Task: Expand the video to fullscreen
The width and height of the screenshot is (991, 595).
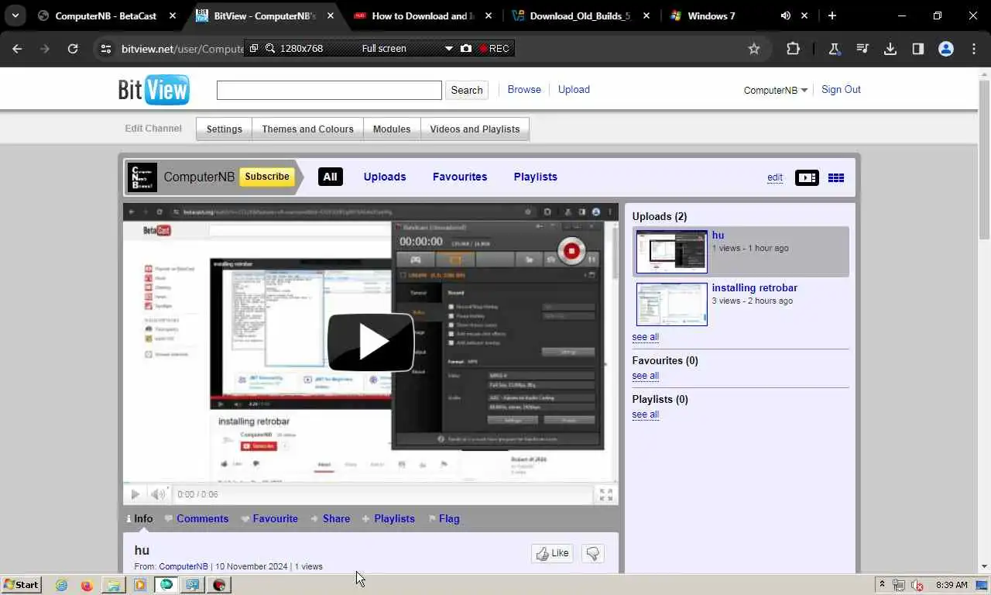Action: [605, 494]
